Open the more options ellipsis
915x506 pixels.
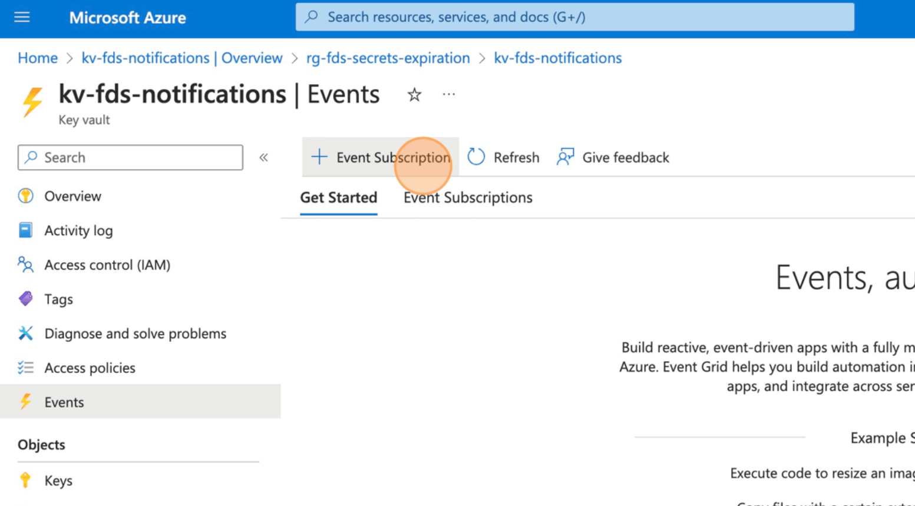pos(449,94)
